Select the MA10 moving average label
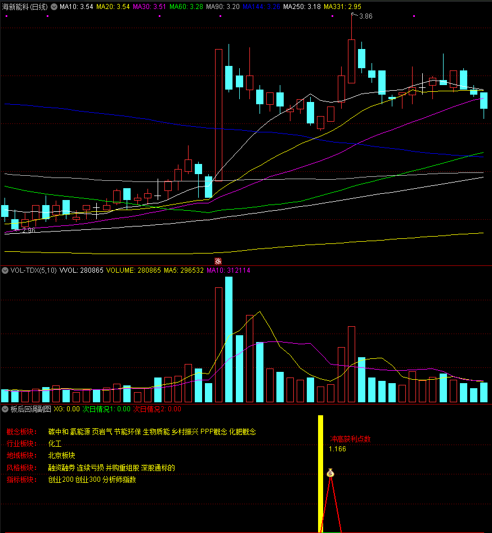This screenshot has height=533, width=492. (76, 7)
